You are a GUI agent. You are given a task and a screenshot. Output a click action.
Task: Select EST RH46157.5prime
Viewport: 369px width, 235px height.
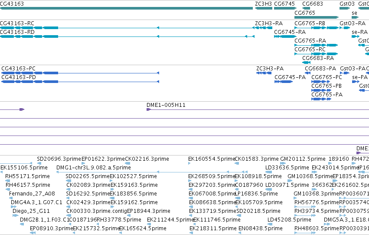coord(8,189)
